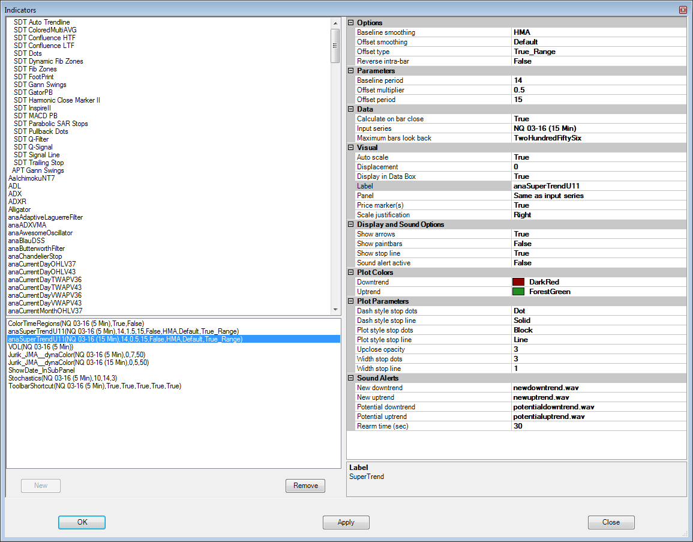Click the Apply button
Viewport: 693px width, 542px height.
click(x=346, y=522)
